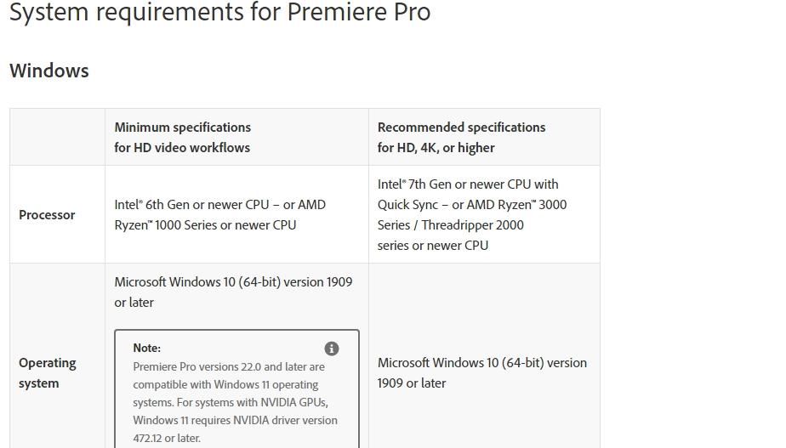This screenshot has height=448, width=786.
Task: Click the 'Intel 7th Gen or newer CPU with' line
Action: 468,184
